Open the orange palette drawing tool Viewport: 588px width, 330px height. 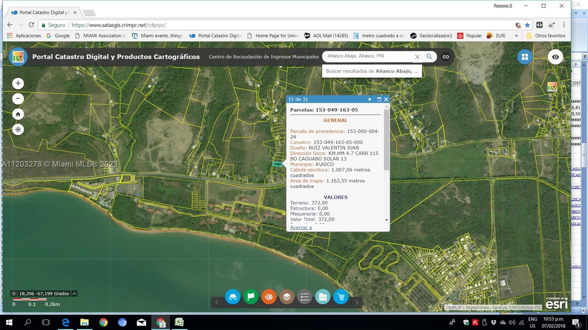pyautogui.click(x=269, y=297)
